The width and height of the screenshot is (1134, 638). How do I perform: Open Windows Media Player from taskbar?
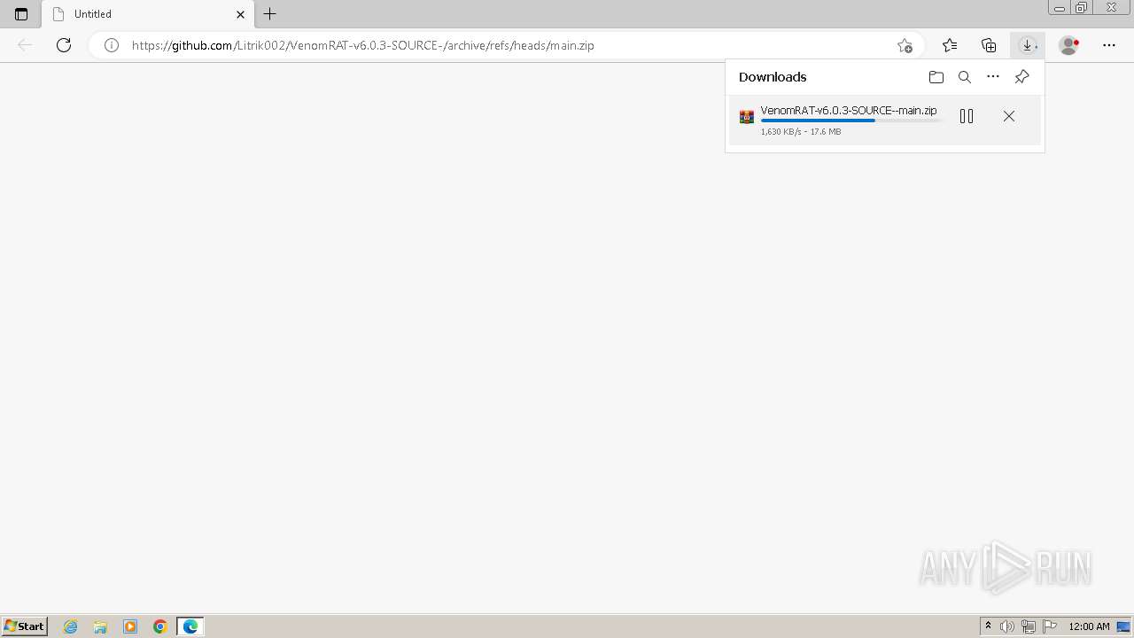(x=130, y=626)
